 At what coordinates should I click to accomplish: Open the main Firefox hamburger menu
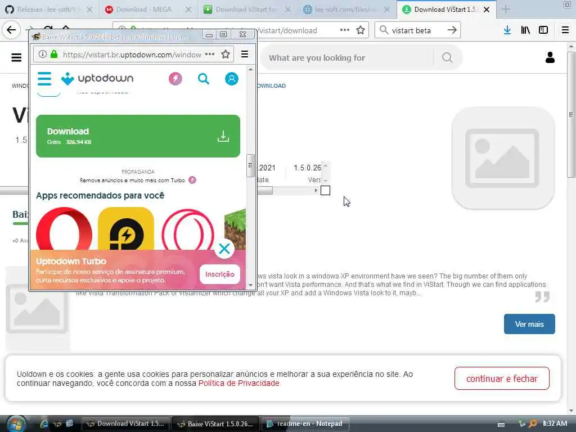[x=565, y=30]
